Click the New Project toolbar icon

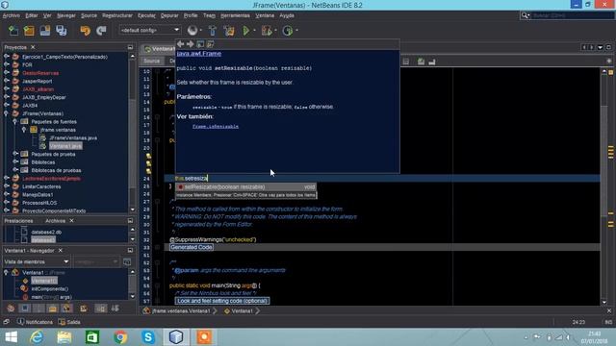click(29, 31)
